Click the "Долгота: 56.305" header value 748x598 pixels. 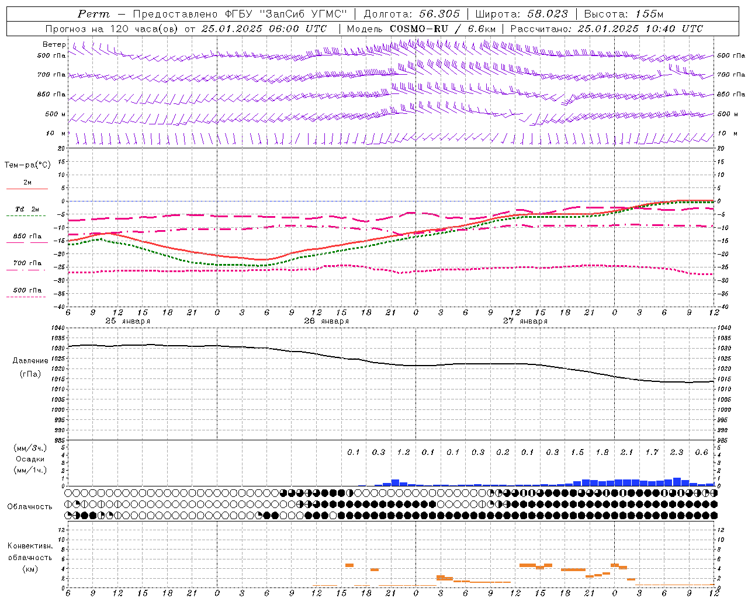411,14
